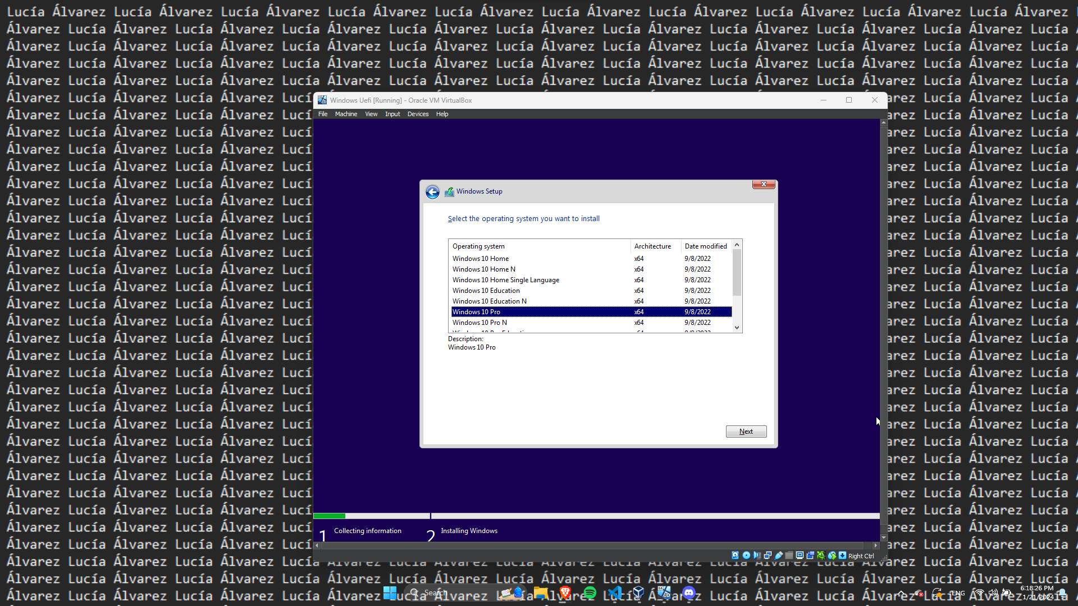This screenshot has height=606, width=1078.
Task: Open Discord from the taskbar
Action: [689, 593]
